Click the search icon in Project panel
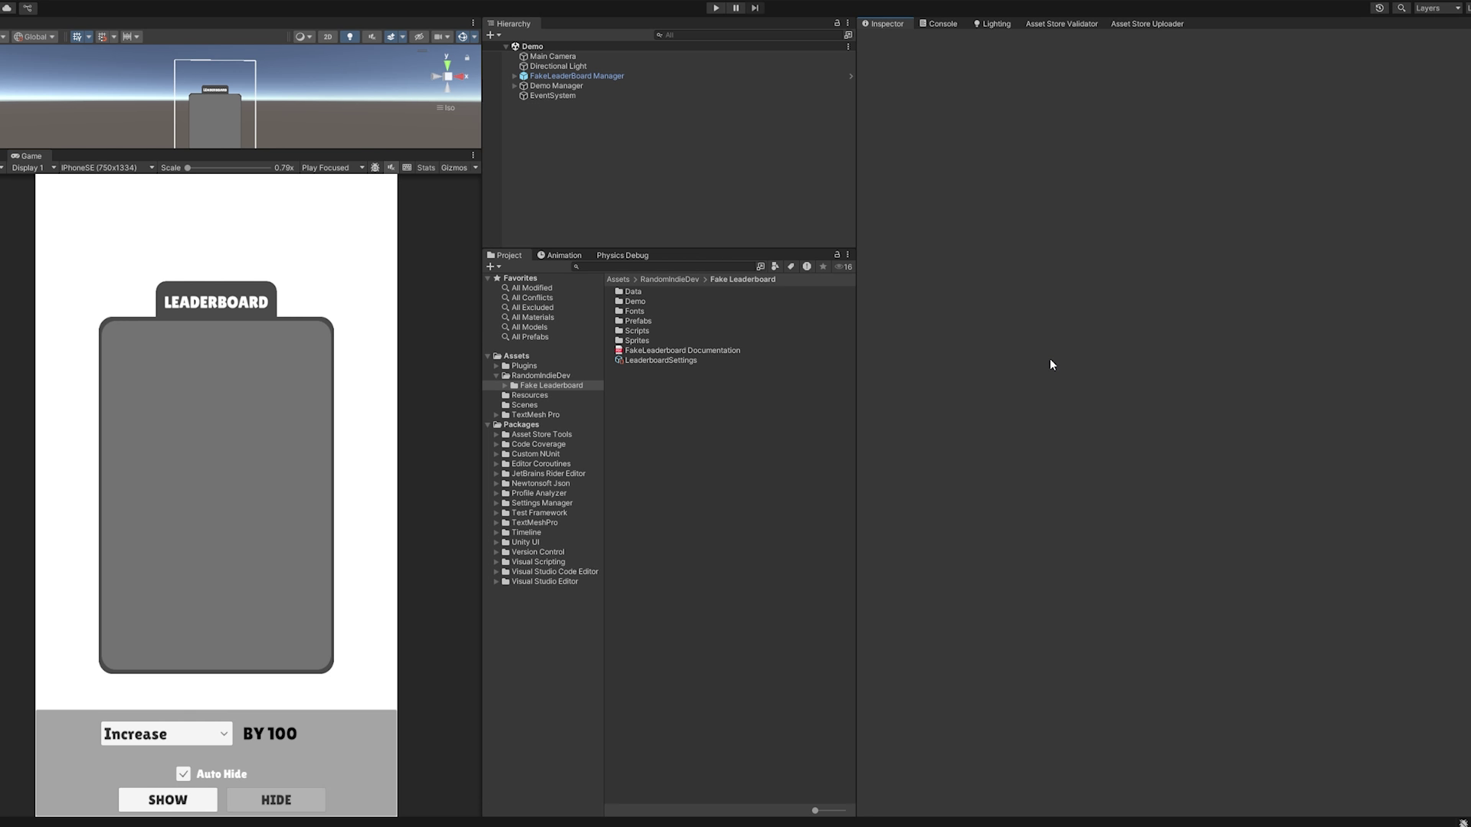The height and width of the screenshot is (827, 1471). 576,266
